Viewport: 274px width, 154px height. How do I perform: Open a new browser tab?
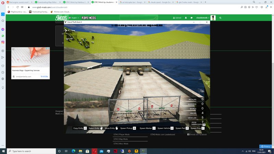[x=205, y=2]
